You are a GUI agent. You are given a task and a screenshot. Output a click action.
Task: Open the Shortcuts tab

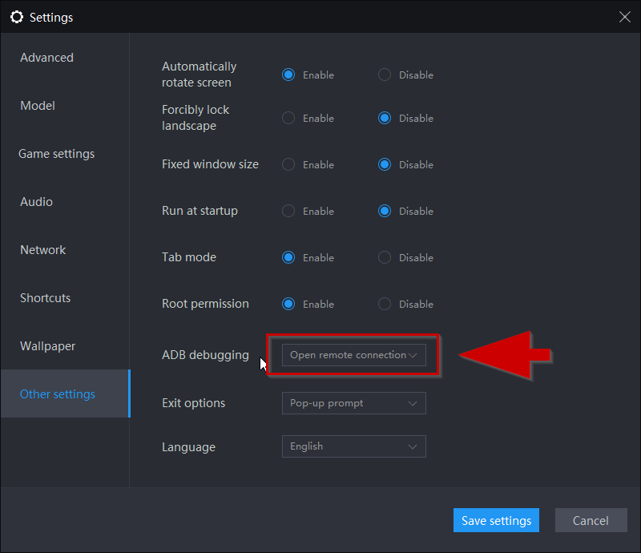46,298
